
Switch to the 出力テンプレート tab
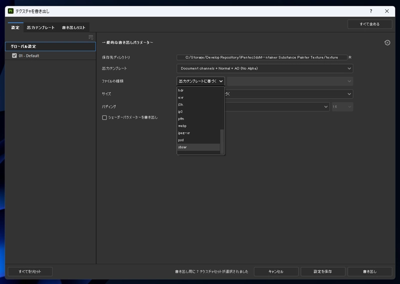pos(40,27)
